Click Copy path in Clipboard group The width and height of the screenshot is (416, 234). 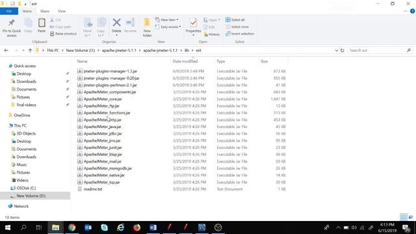tap(60, 27)
